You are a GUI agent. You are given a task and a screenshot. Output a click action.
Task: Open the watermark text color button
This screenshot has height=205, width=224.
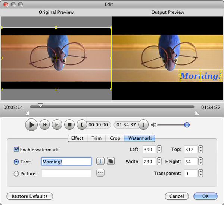tap(111, 161)
